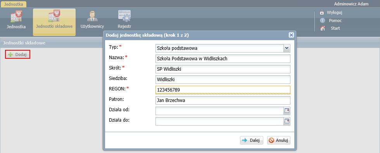
Task: Switch to the Jednostka tab
Action: coord(14,4)
